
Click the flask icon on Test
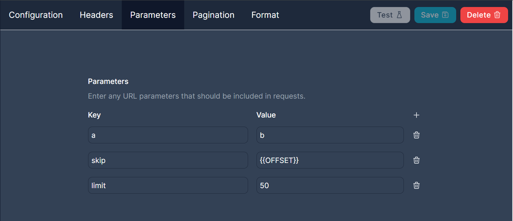click(x=399, y=15)
